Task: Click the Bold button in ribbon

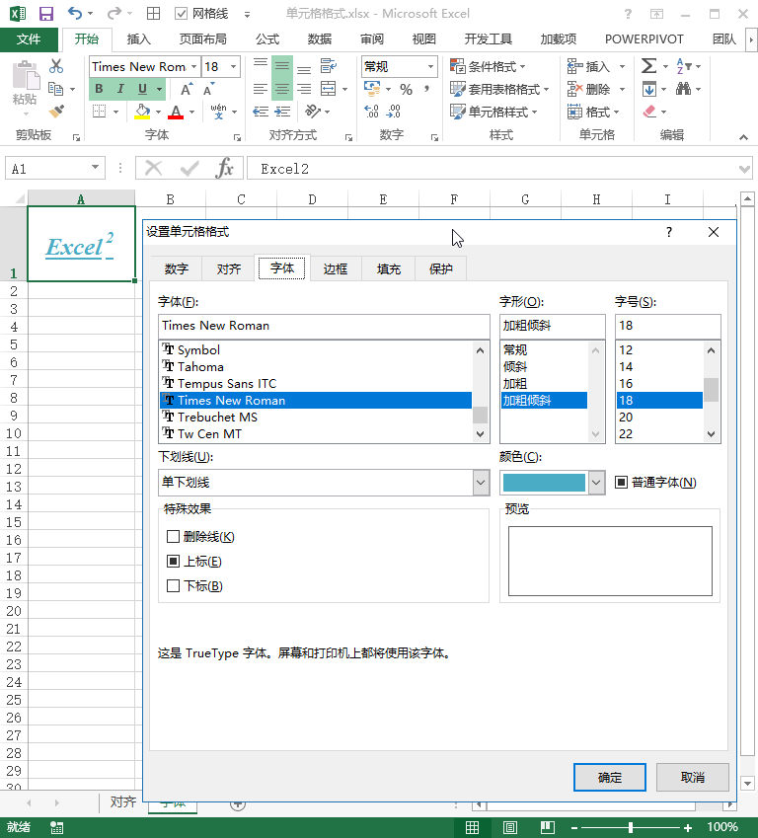Action: [99, 89]
